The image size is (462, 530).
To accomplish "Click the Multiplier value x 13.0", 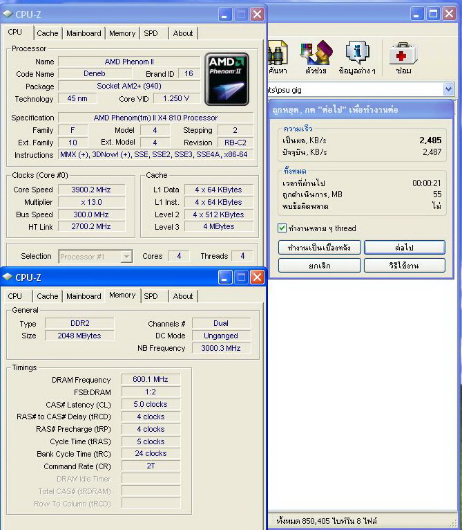I will [91, 202].
